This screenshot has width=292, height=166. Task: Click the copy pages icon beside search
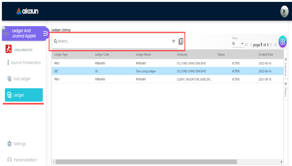[181, 41]
